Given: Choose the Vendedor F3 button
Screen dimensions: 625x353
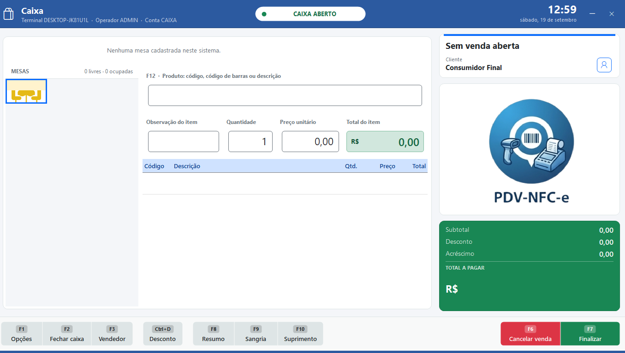Looking at the screenshot, I should point(112,334).
